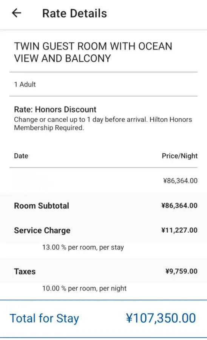
Task: Tap the Rate: Honors Discount label
Action: [x=55, y=109]
